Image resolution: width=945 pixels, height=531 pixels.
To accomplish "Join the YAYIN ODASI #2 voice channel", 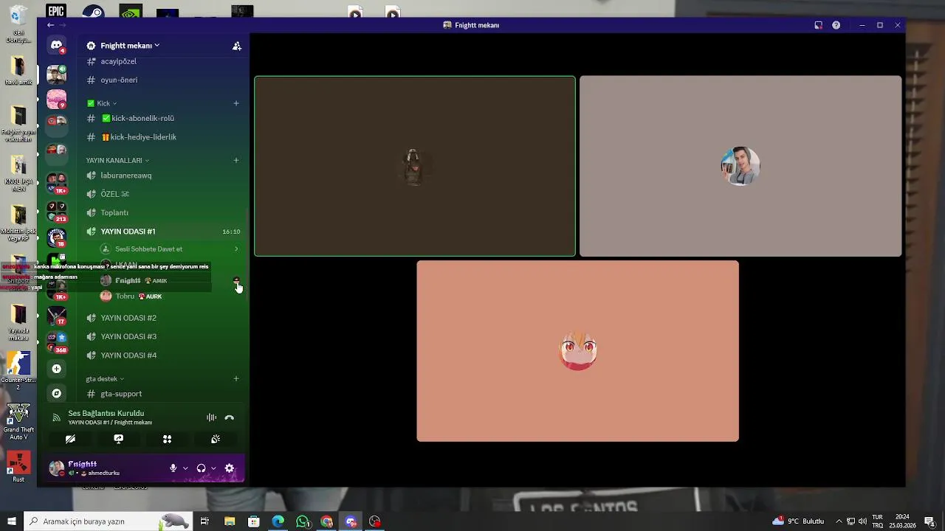I will coord(128,318).
